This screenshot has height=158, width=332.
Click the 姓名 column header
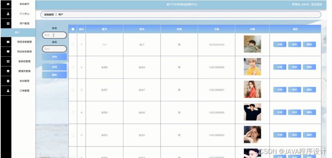tap(142, 29)
